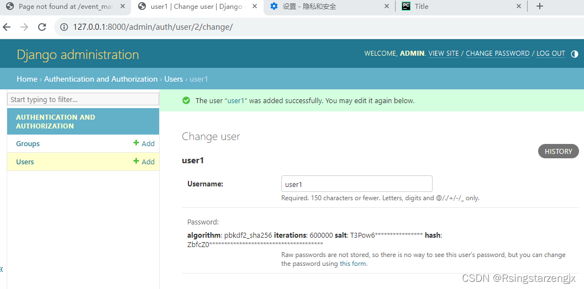584x289 pixels.
Task: Click the site info icon in address bar
Action: pos(64,27)
